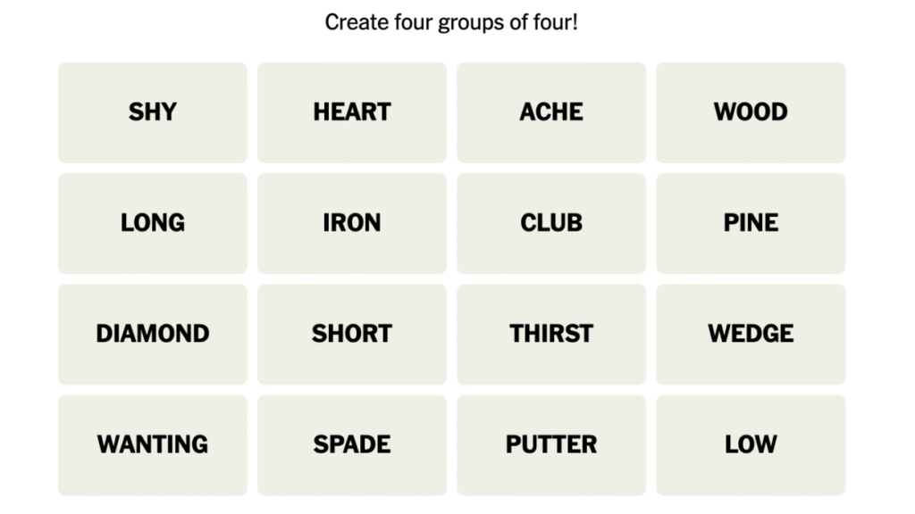Viewport: 915px width, 514px height.
Task: Click the ACHE tile
Action: click(x=551, y=112)
